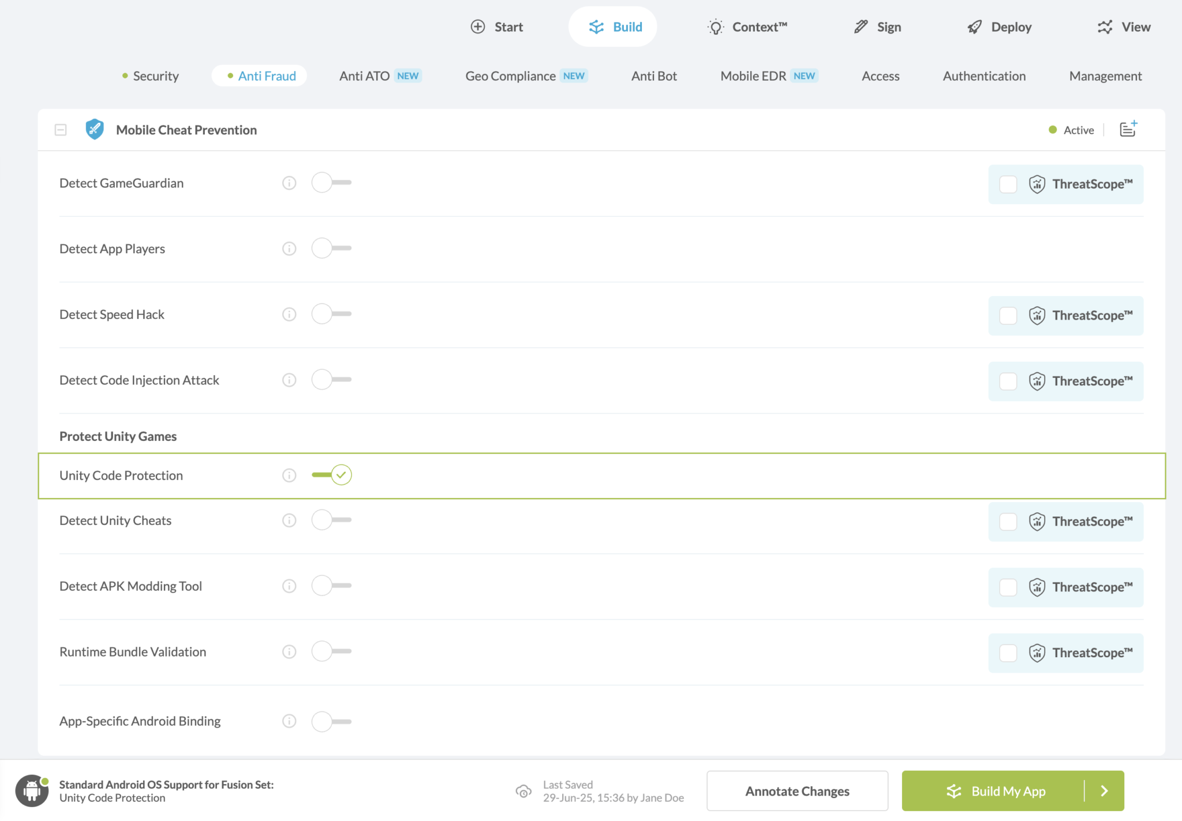Enable the Detect App Players toggle
The image size is (1182, 821).
[332, 249]
